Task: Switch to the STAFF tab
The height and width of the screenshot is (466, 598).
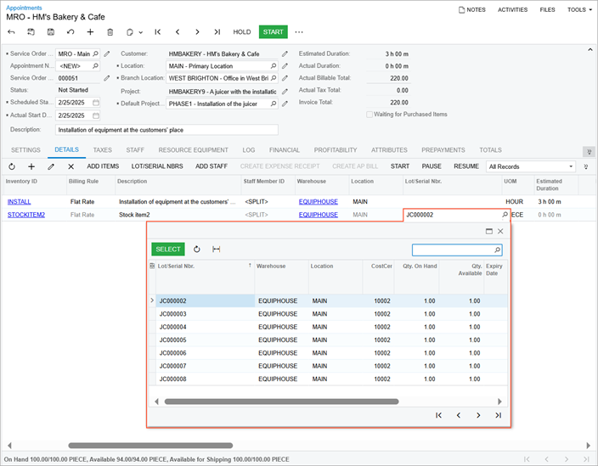Action: click(135, 150)
